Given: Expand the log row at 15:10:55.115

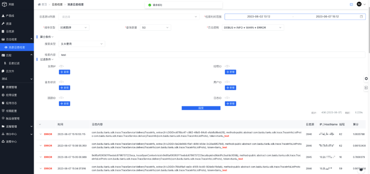Looking at the screenshot, I should (40, 134).
